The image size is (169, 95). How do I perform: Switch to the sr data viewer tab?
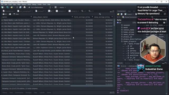pyautogui.click(x=51, y=11)
